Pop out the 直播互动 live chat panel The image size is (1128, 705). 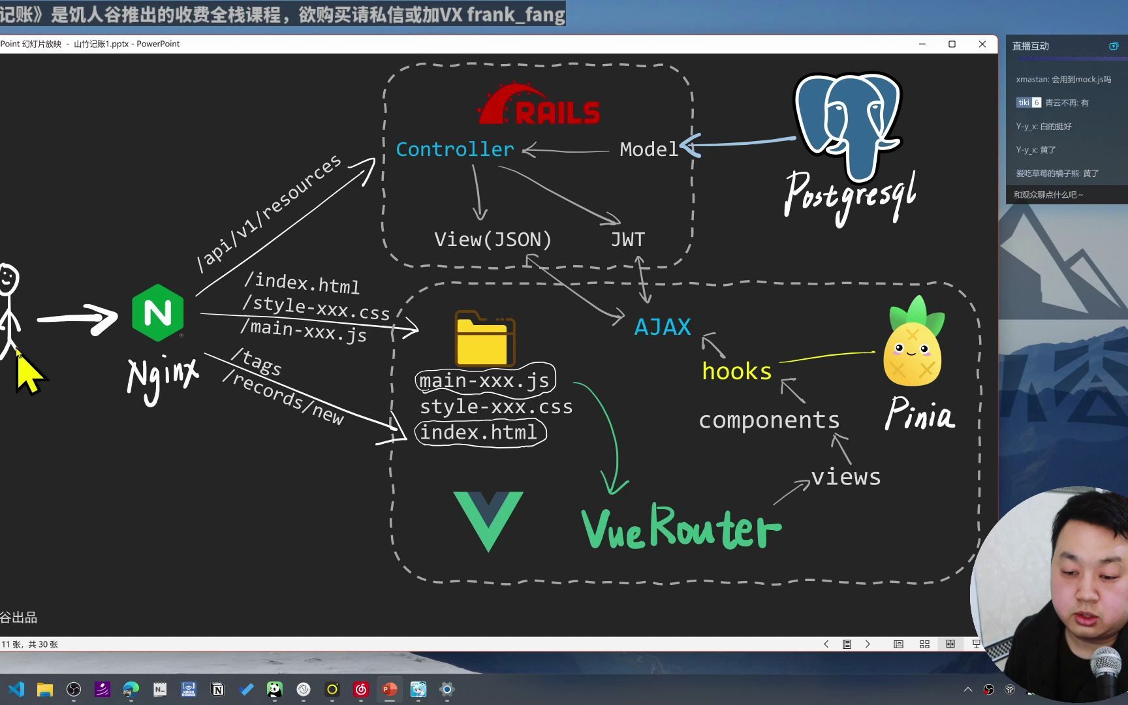(x=1114, y=46)
